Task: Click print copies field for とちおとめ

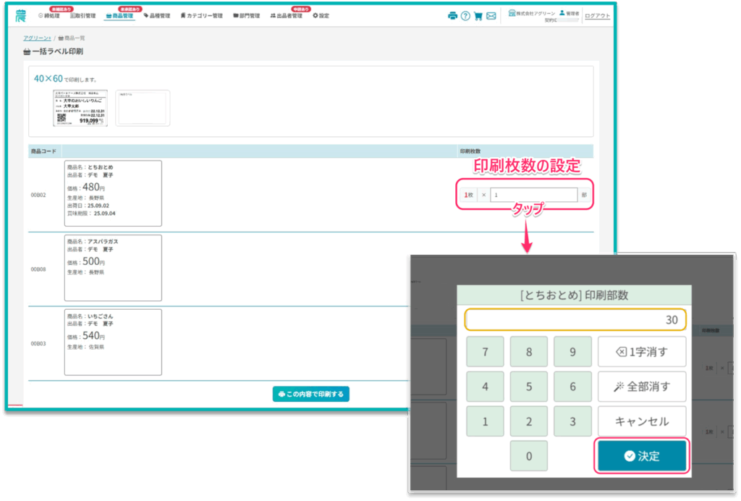Action: coord(533,195)
